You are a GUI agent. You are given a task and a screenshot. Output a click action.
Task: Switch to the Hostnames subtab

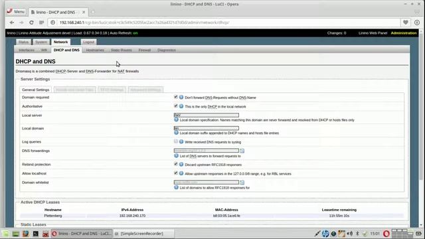(95, 50)
